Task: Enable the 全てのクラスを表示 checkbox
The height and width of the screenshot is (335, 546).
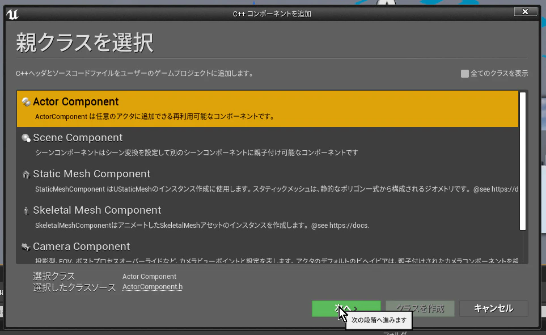Action: point(464,74)
